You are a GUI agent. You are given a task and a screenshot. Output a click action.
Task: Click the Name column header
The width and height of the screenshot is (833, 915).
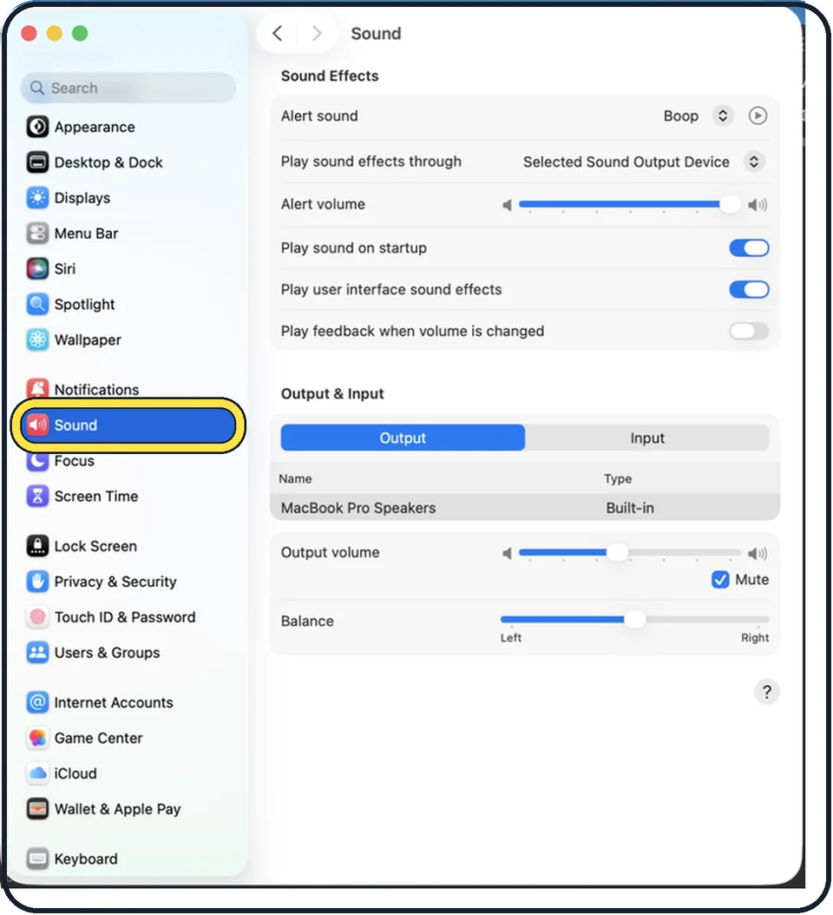[x=295, y=478]
